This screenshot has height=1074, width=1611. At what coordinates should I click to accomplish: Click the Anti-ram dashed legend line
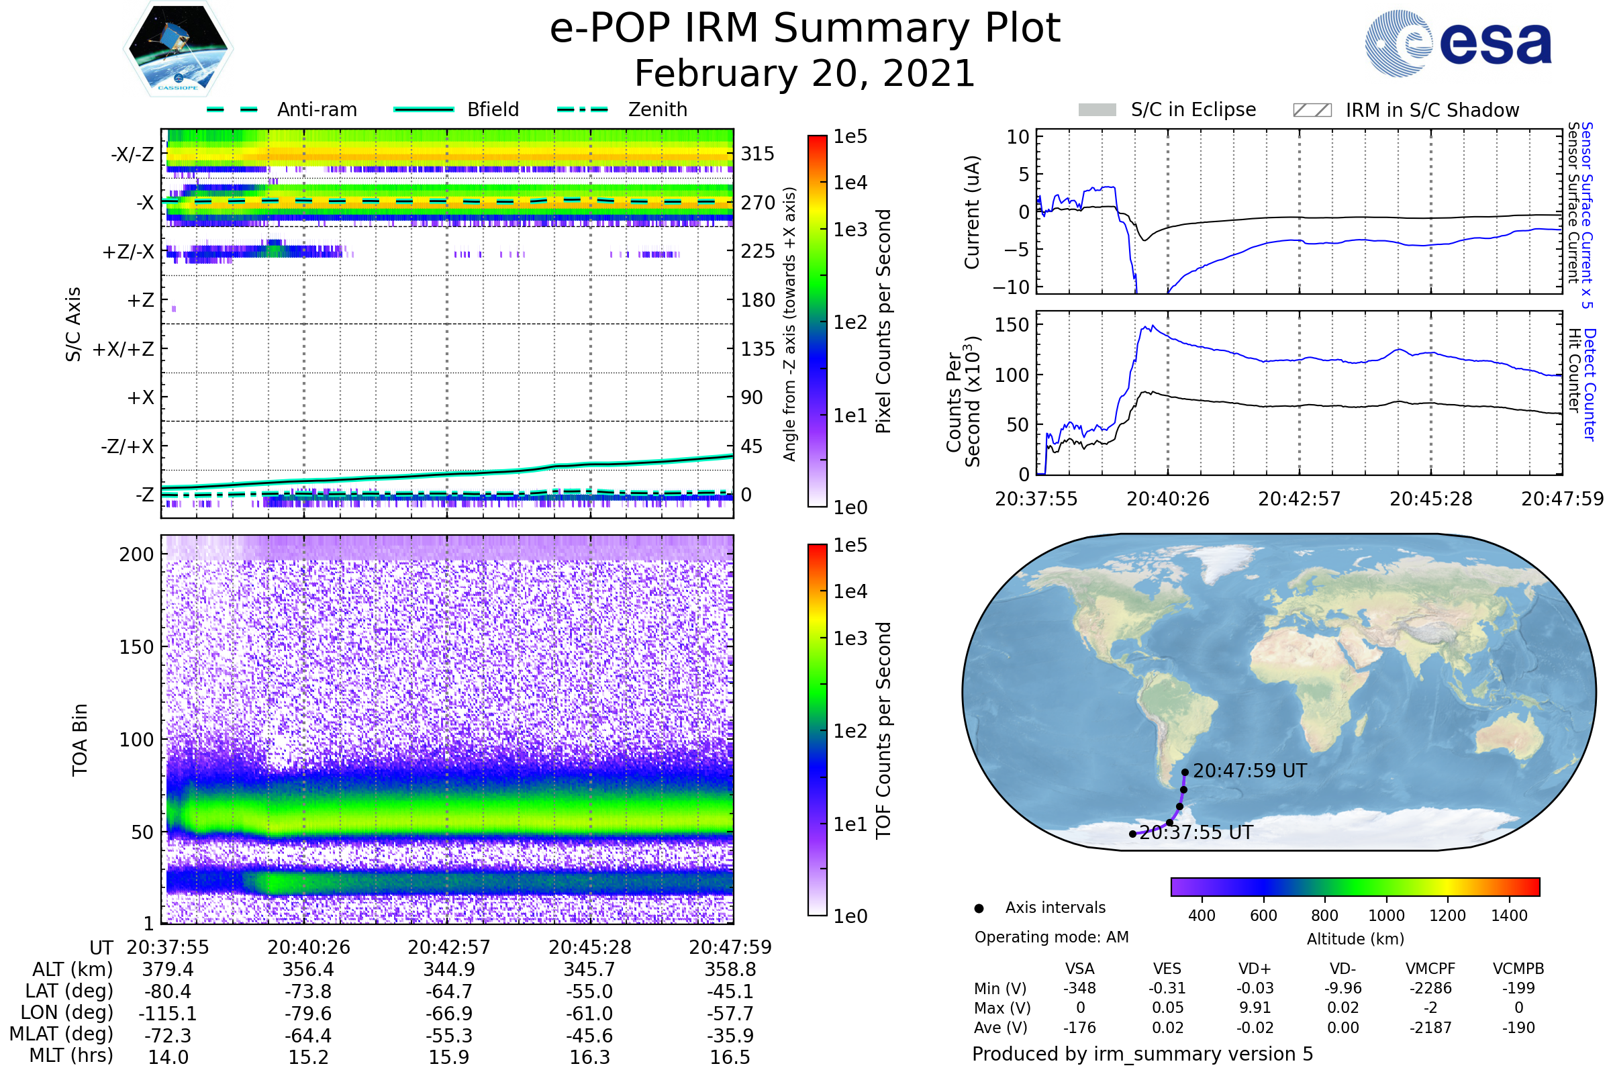coord(232,109)
